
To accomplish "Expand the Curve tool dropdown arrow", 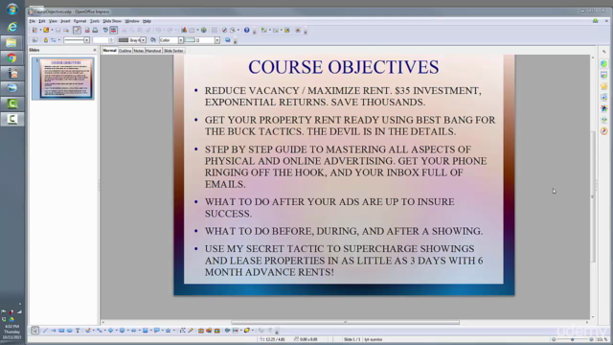I will pos(94,331).
